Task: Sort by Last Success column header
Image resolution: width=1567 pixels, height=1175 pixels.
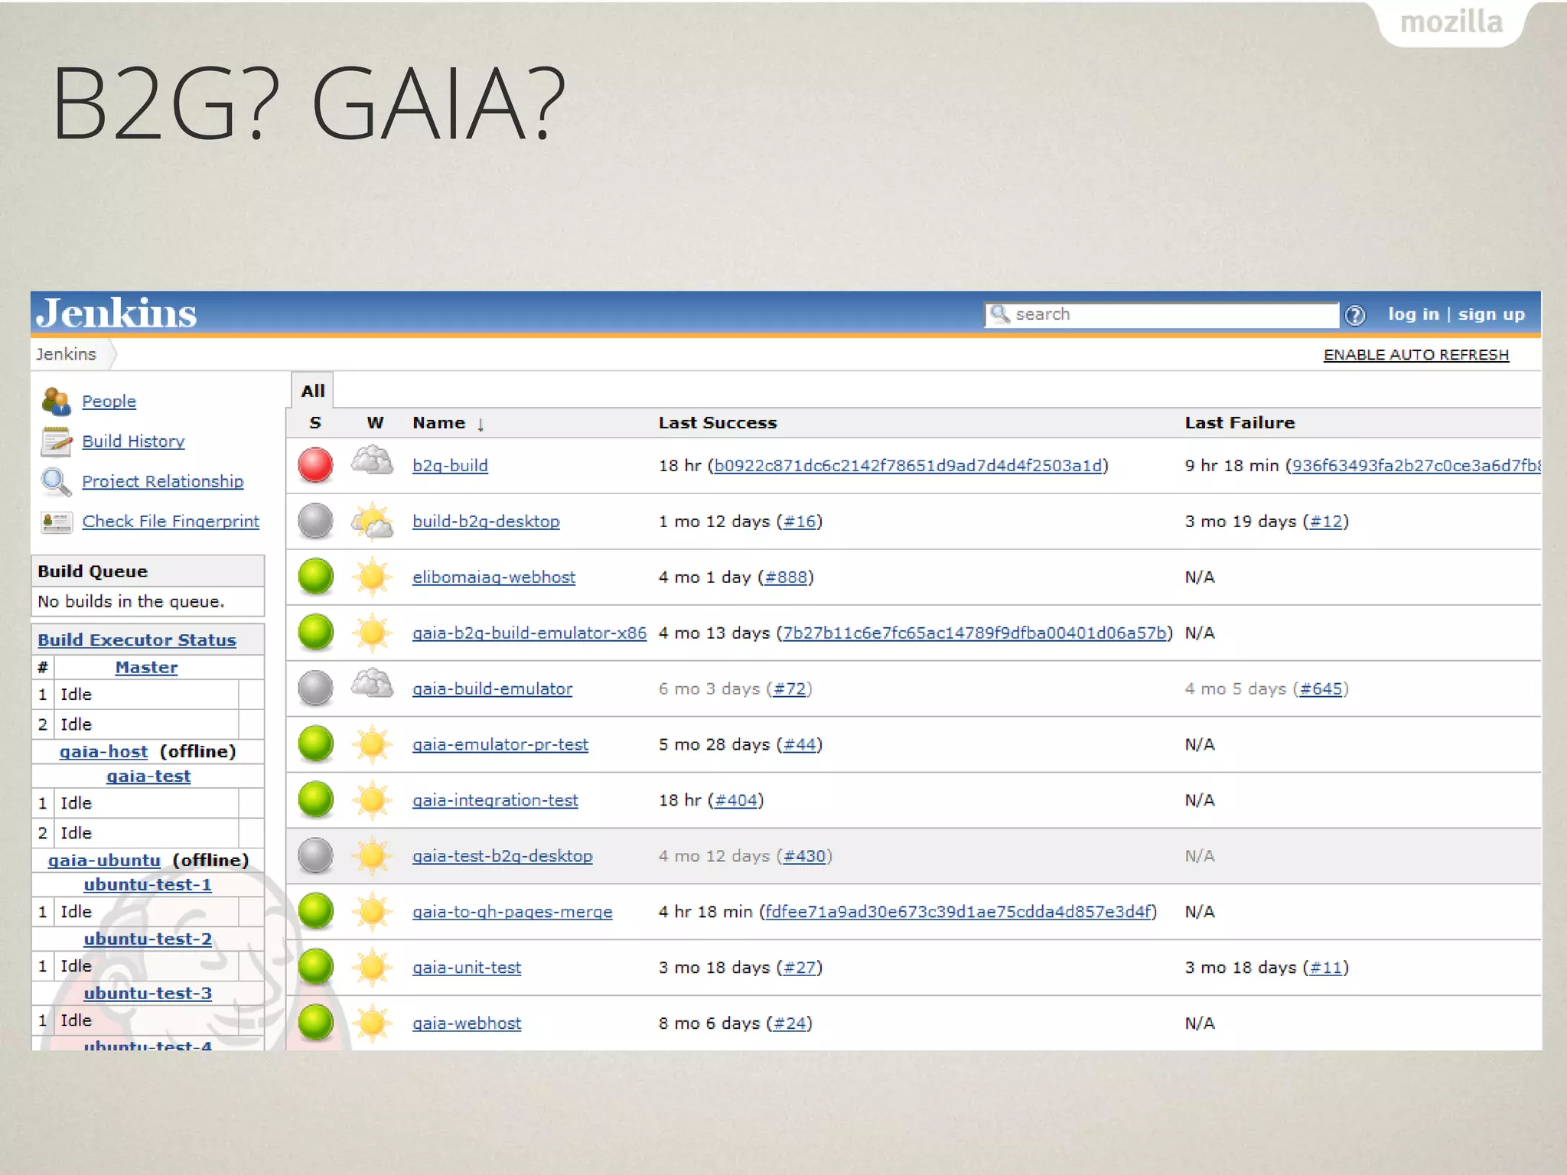Action: click(x=718, y=423)
